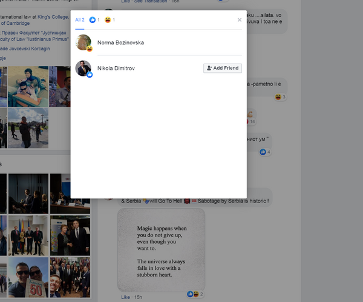The image size is (363, 302).
Task: Open dark photo of people in suits
Action: point(28,193)
